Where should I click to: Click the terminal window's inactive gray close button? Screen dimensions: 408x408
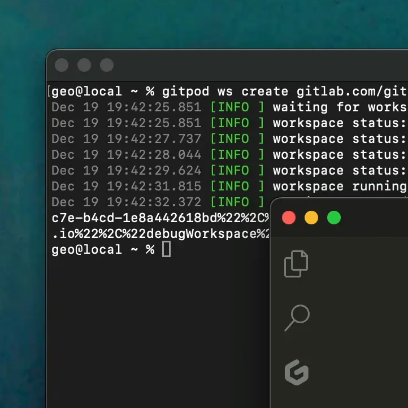pos(62,65)
